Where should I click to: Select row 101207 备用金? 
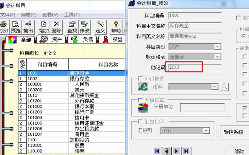pos(72,134)
